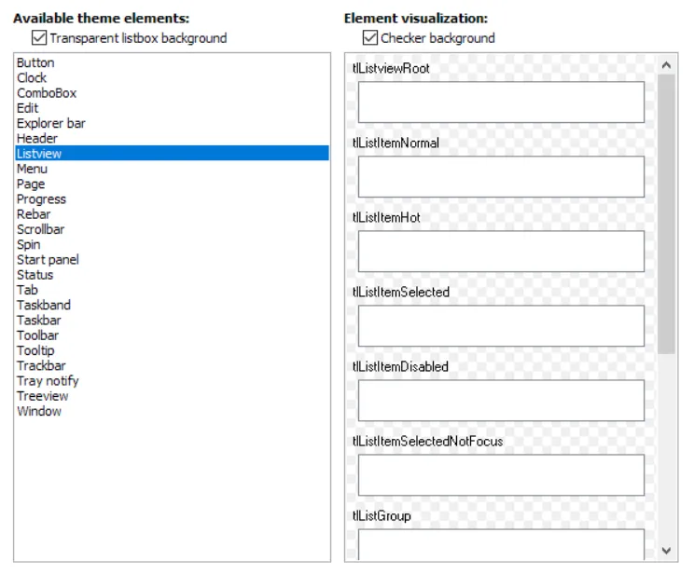Choose ComboBox from the element list
Screen dimensions: 694x574
47,93
